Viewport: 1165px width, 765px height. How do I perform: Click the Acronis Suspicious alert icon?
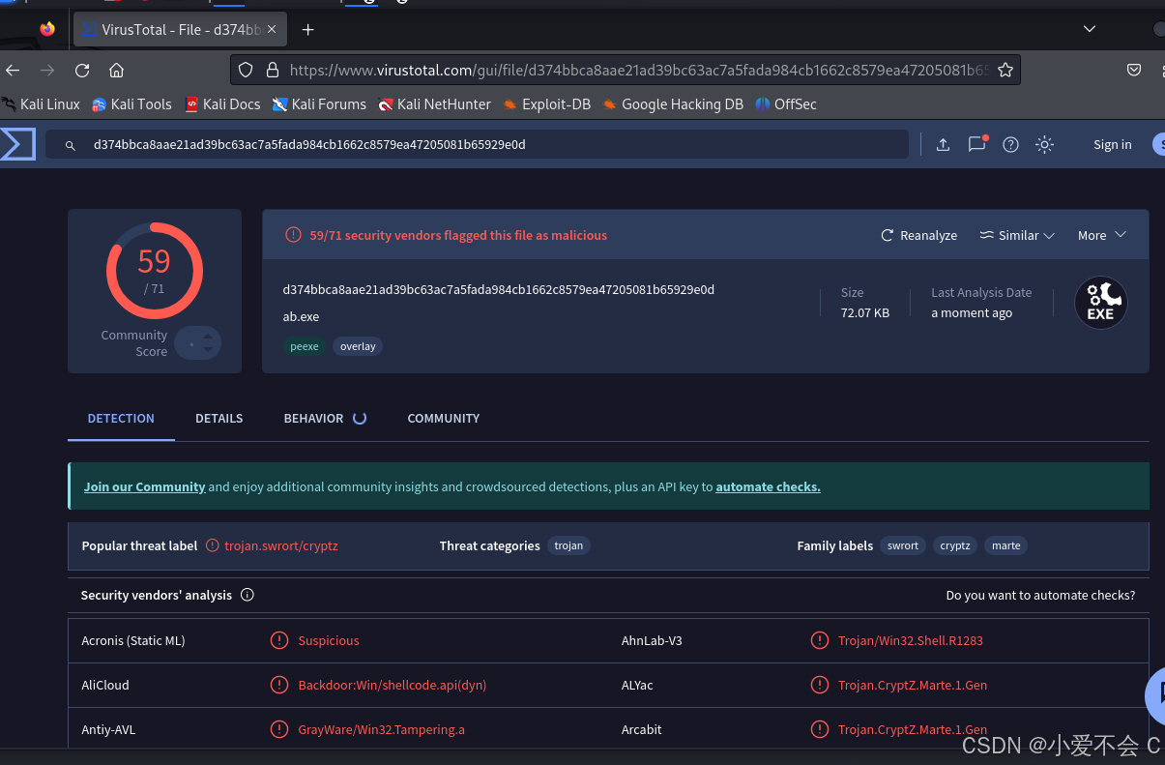pos(279,640)
